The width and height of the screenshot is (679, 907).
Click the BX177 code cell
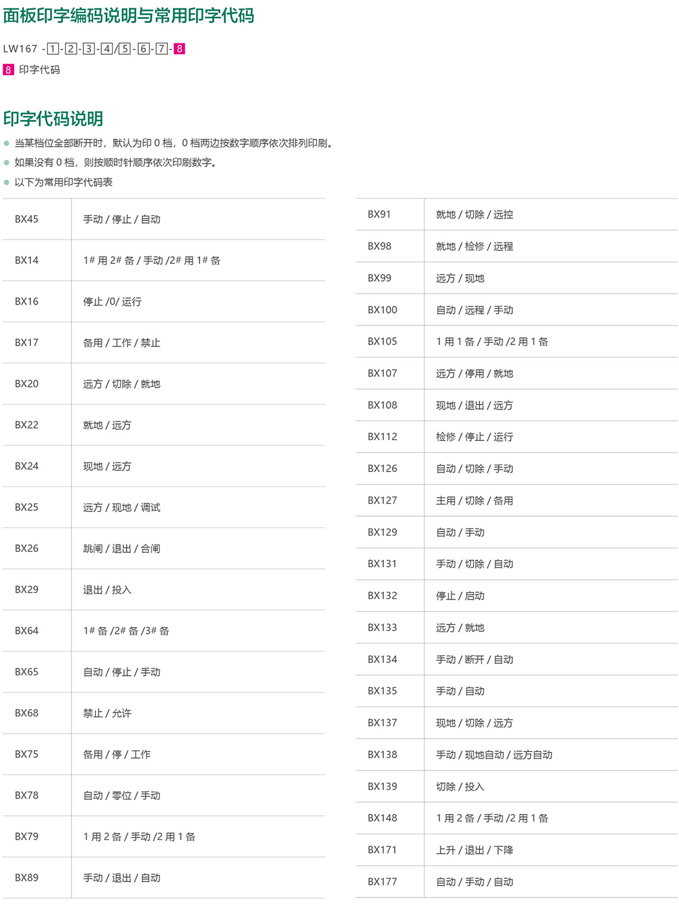[x=382, y=881]
